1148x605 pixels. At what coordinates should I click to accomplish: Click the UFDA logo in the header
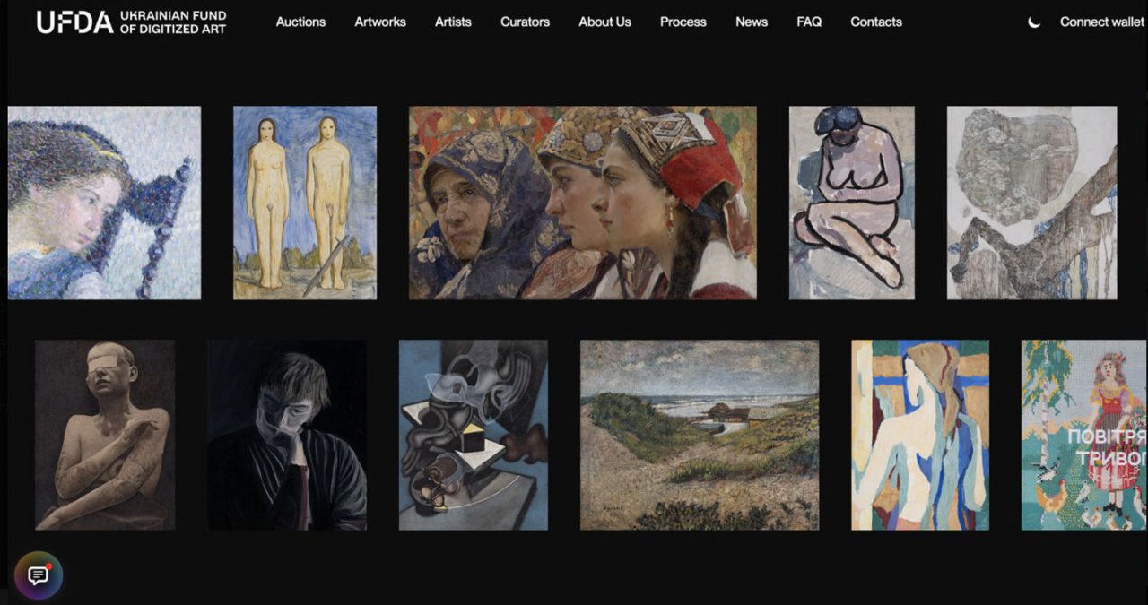coord(131,22)
